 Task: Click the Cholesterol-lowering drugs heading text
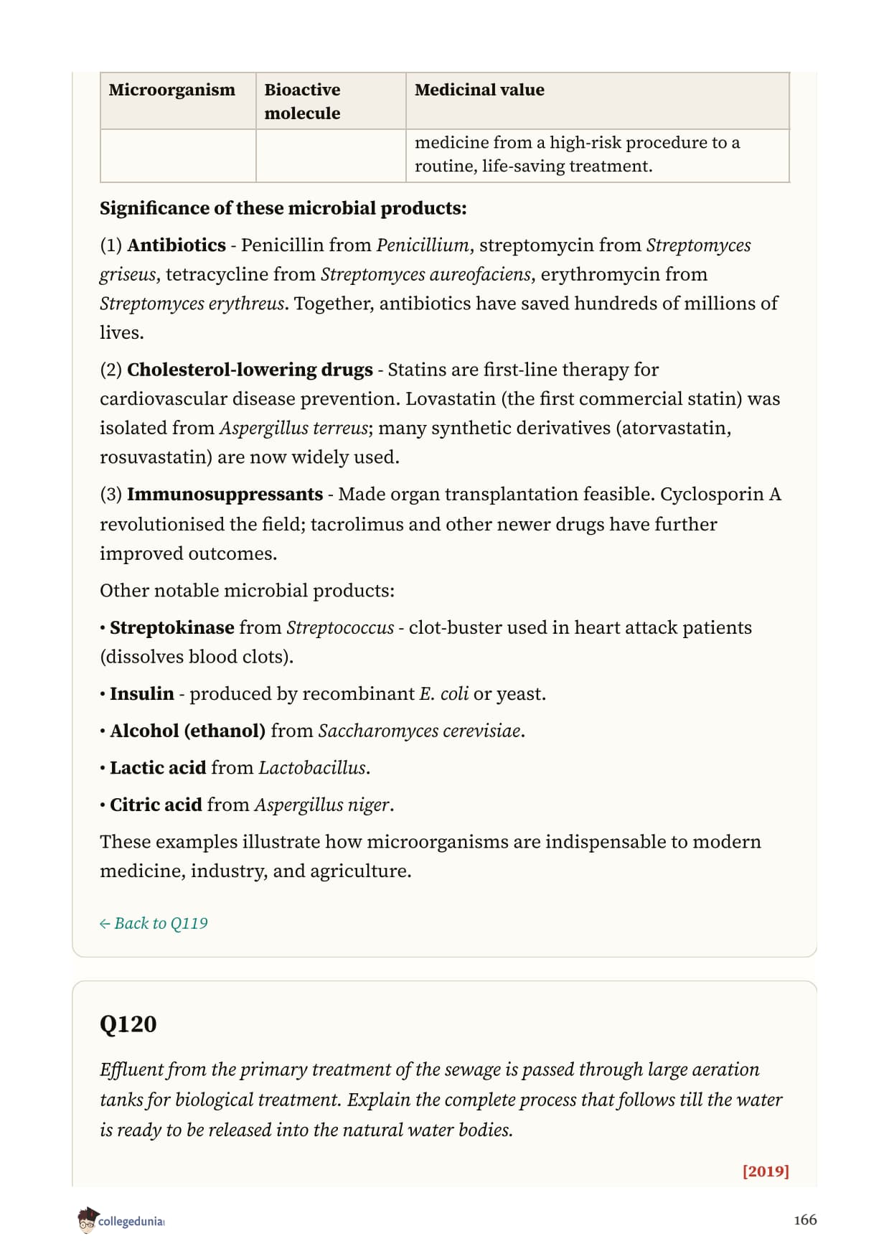click(250, 370)
